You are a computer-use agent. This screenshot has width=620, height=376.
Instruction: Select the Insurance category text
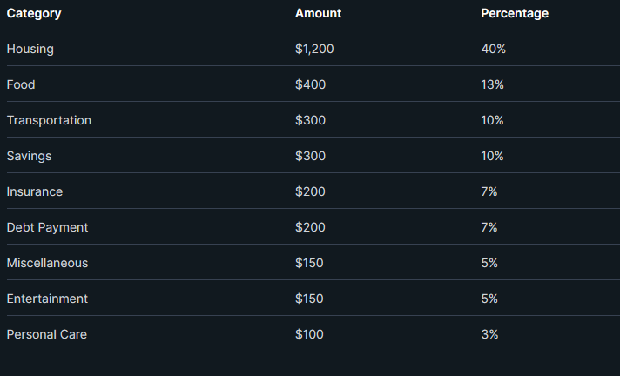(35, 191)
